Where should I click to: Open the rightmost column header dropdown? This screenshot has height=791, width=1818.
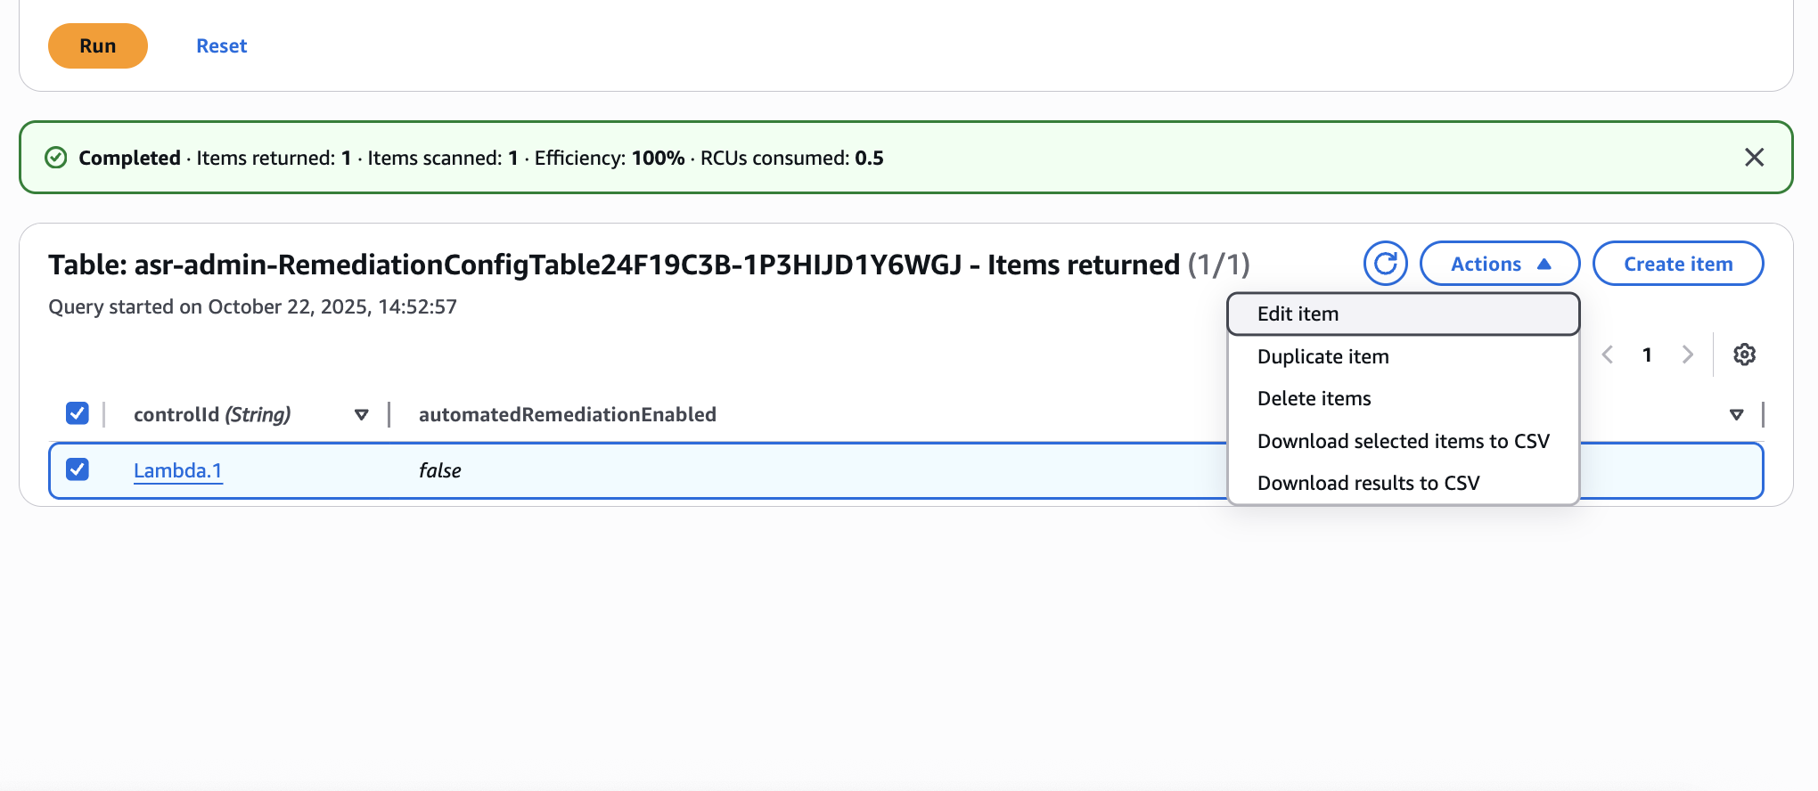[1736, 414]
